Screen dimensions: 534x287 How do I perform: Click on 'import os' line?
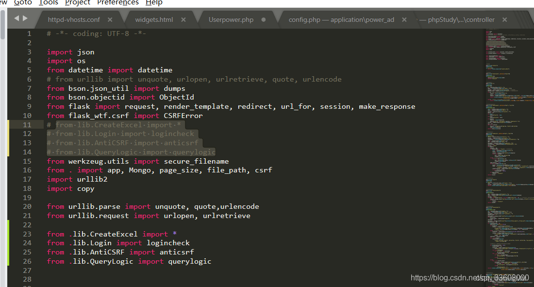66,61
